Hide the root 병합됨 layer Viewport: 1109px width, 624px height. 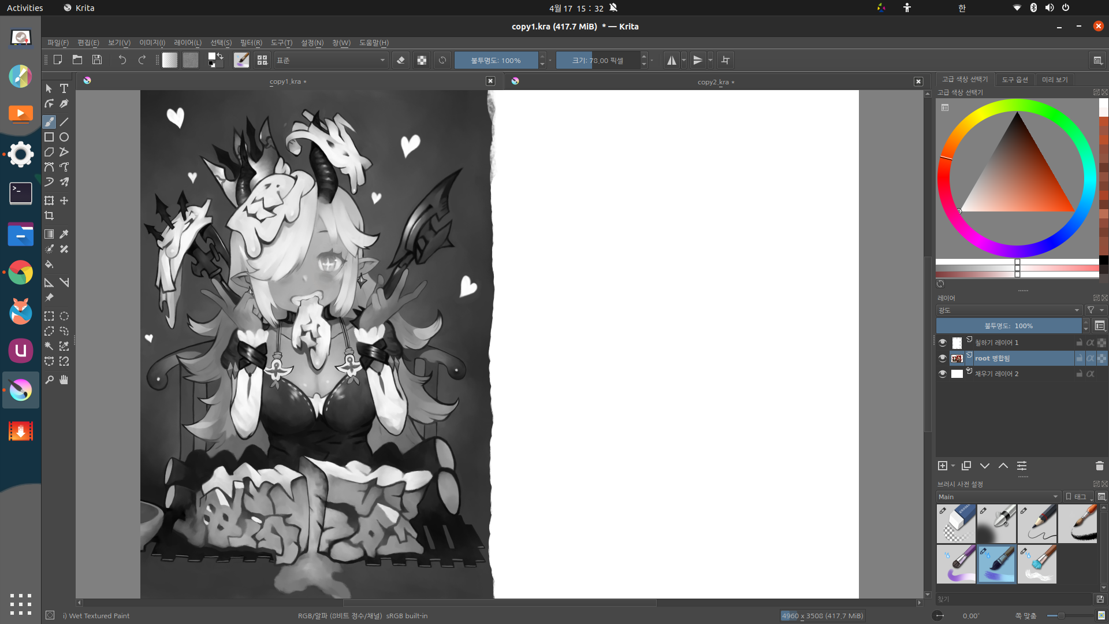(x=943, y=358)
